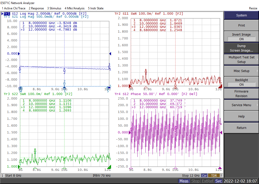Click the Cor correction status indicator
The height and width of the screenshot is (184, 259).
click(x=204, y=176)
